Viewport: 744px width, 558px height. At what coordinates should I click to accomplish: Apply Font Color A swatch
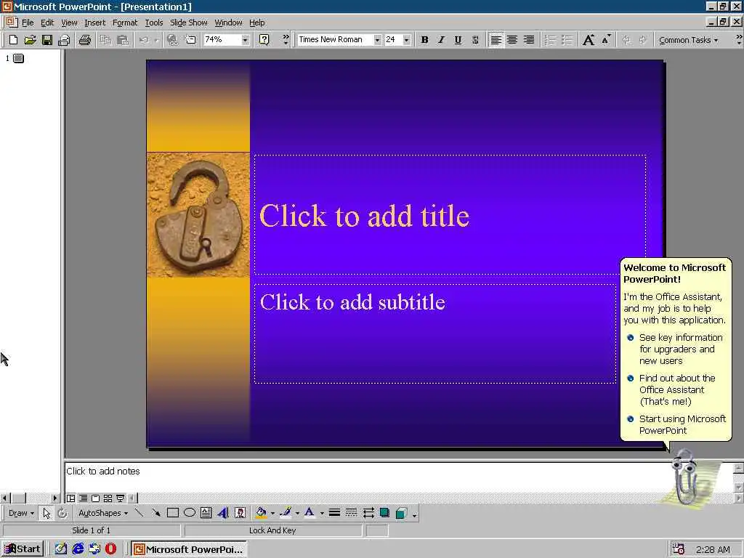pos(310,512)
